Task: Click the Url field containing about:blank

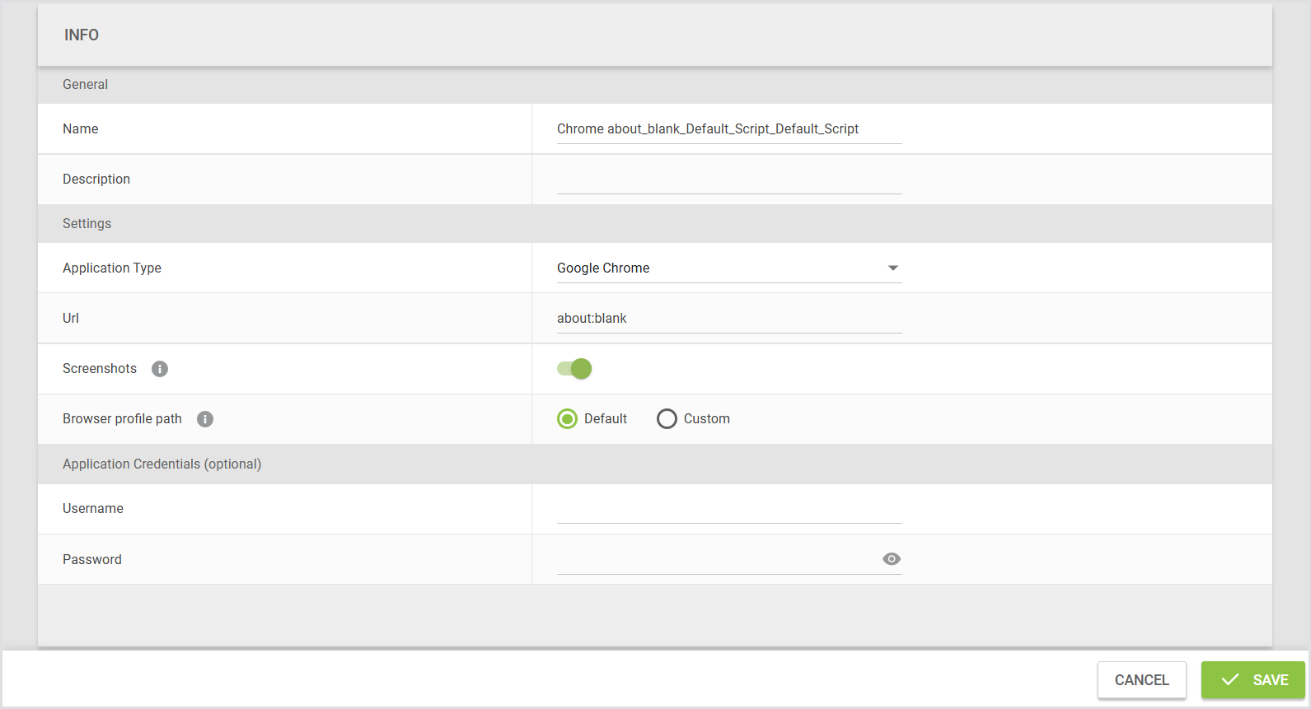Action: tap(728, 319)
